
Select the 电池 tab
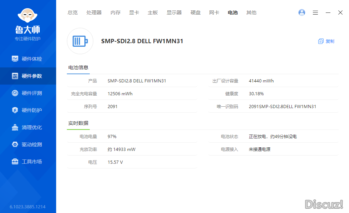[x=233, y=12]
